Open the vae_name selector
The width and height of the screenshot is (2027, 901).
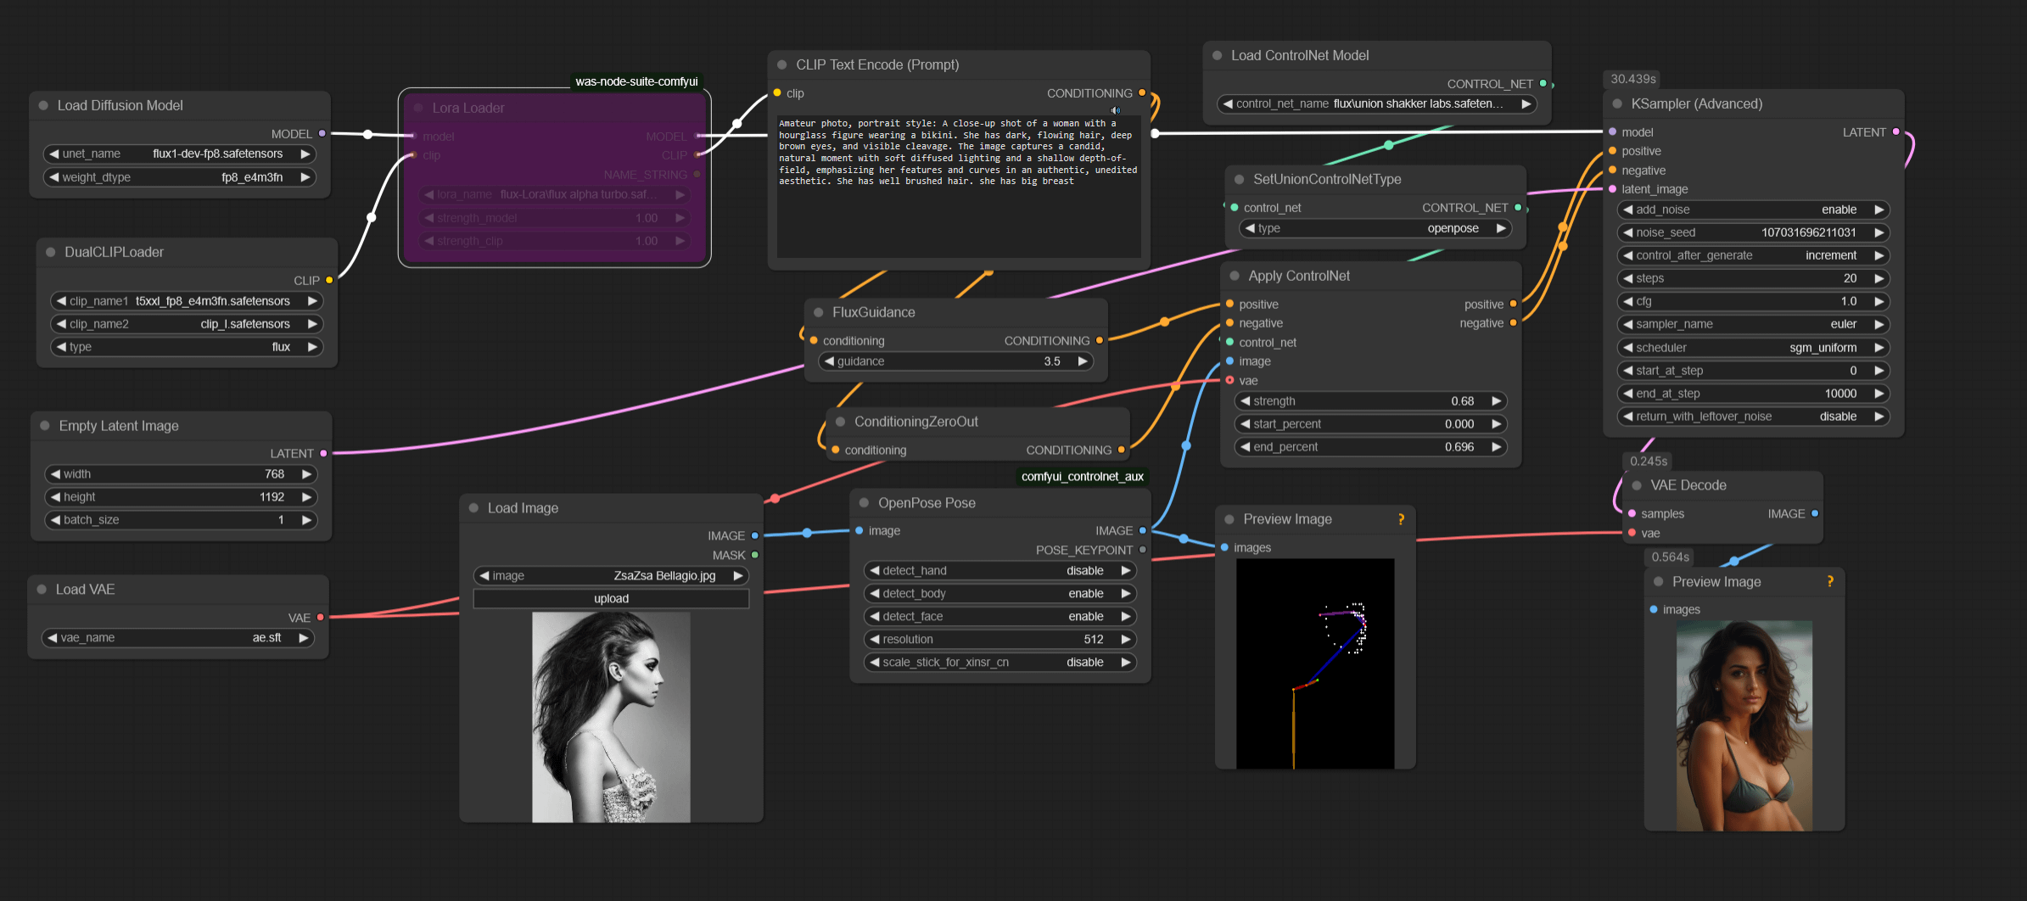[x=178, y=638]
